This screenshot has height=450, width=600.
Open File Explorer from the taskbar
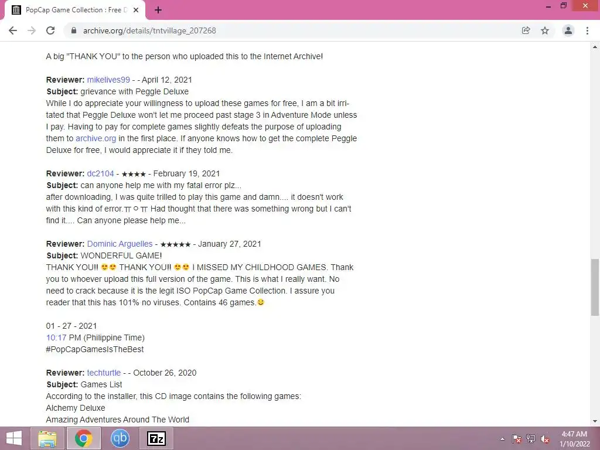(47, 438)
